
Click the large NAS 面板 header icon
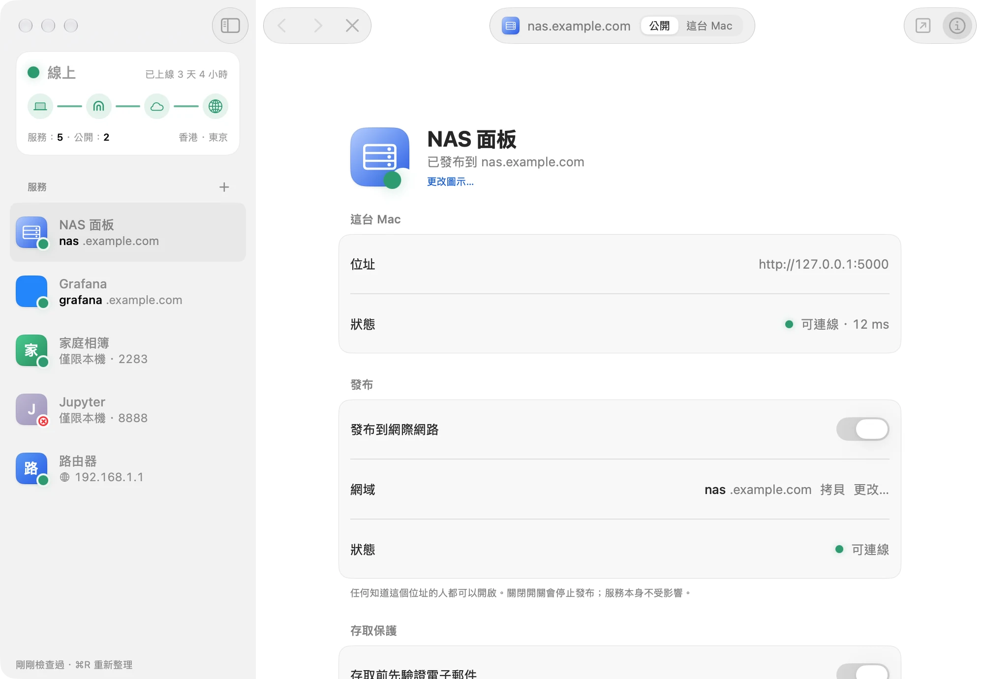380,157
